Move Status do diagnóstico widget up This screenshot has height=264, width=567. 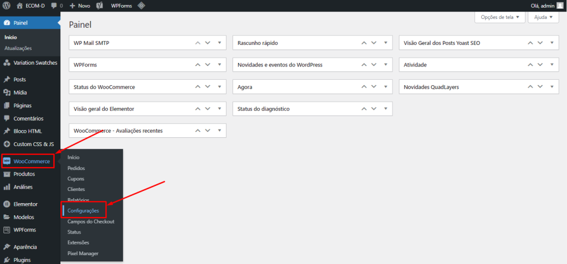coord(364,108)
